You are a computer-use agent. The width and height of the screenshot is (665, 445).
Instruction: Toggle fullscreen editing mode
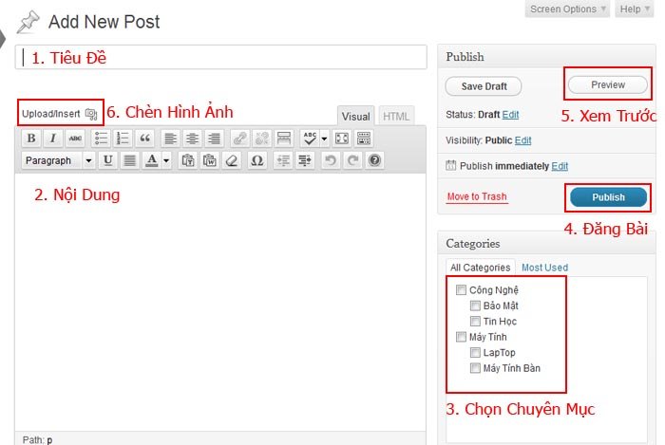[342, 139]
